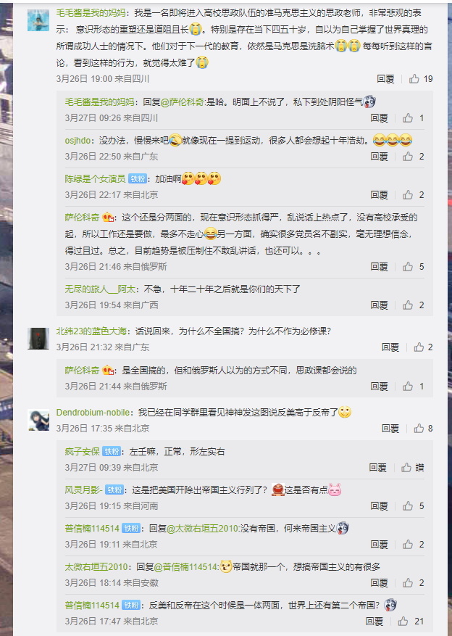Like Dendrobium-nobile's comment with 8 likes
Image resolution: width=452 pixels, height=636 pixels.
[423, 429]
